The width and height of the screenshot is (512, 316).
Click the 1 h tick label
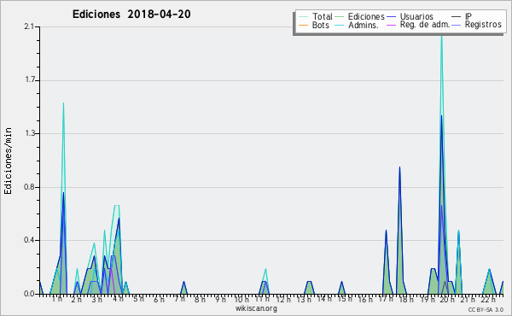(x=57, y=299)
